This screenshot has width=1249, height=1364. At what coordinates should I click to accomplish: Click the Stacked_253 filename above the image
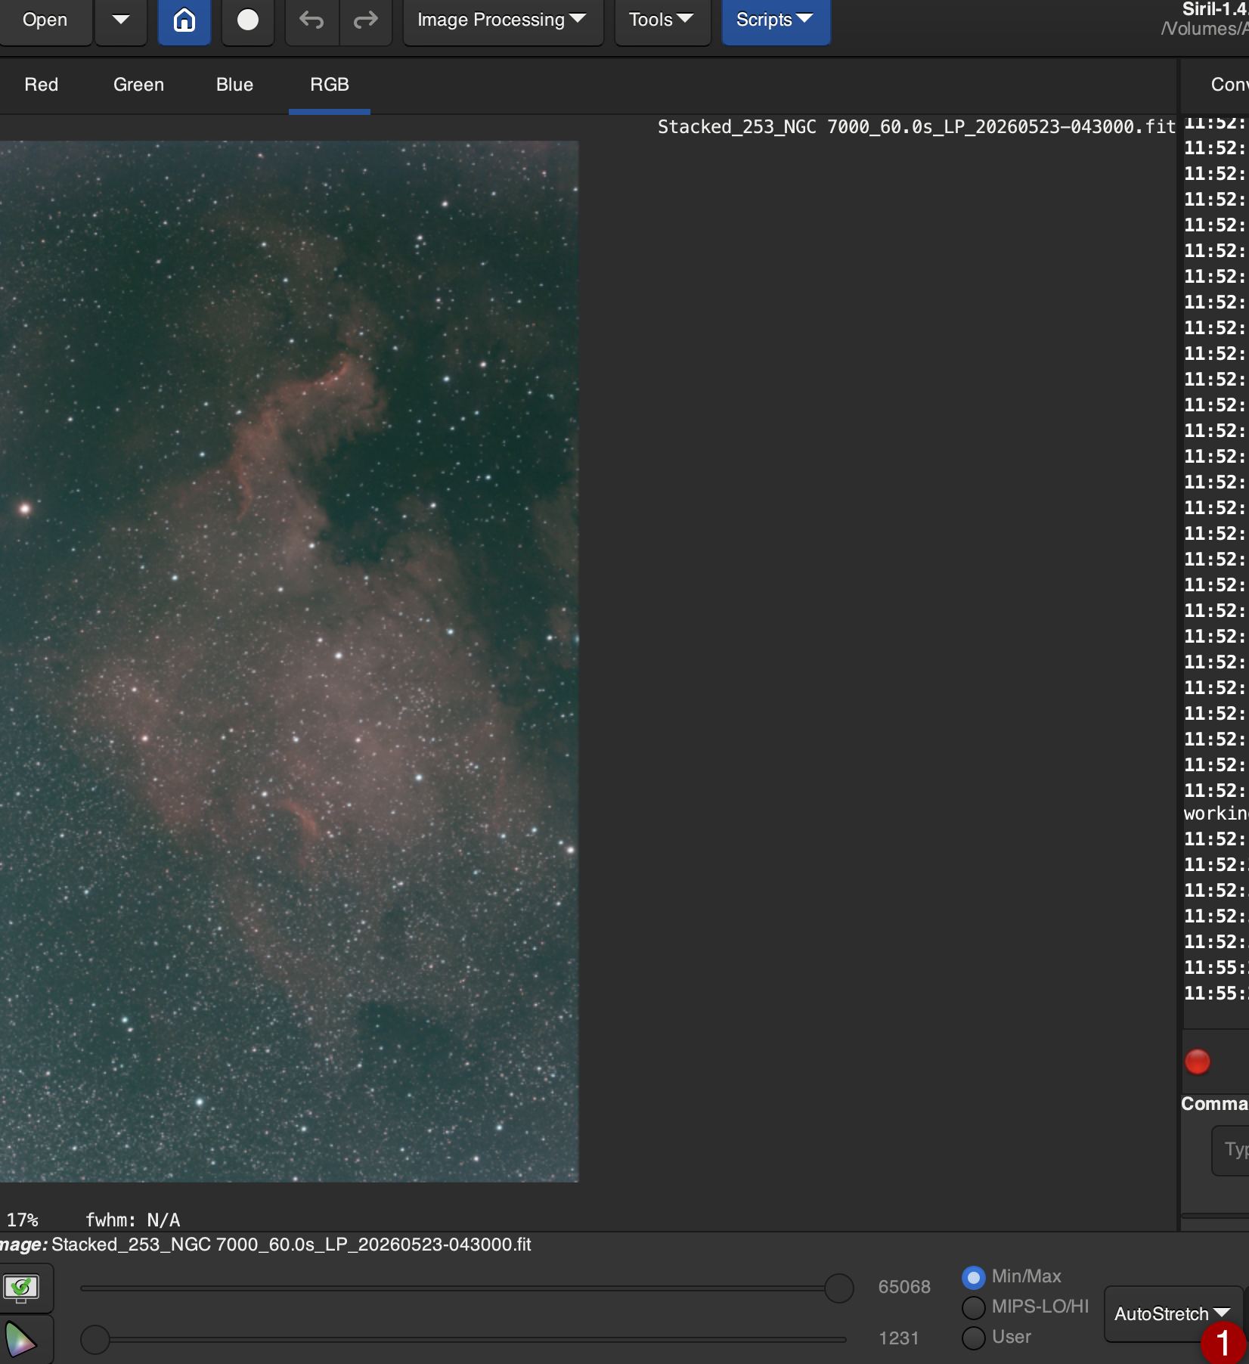(916, 127)
